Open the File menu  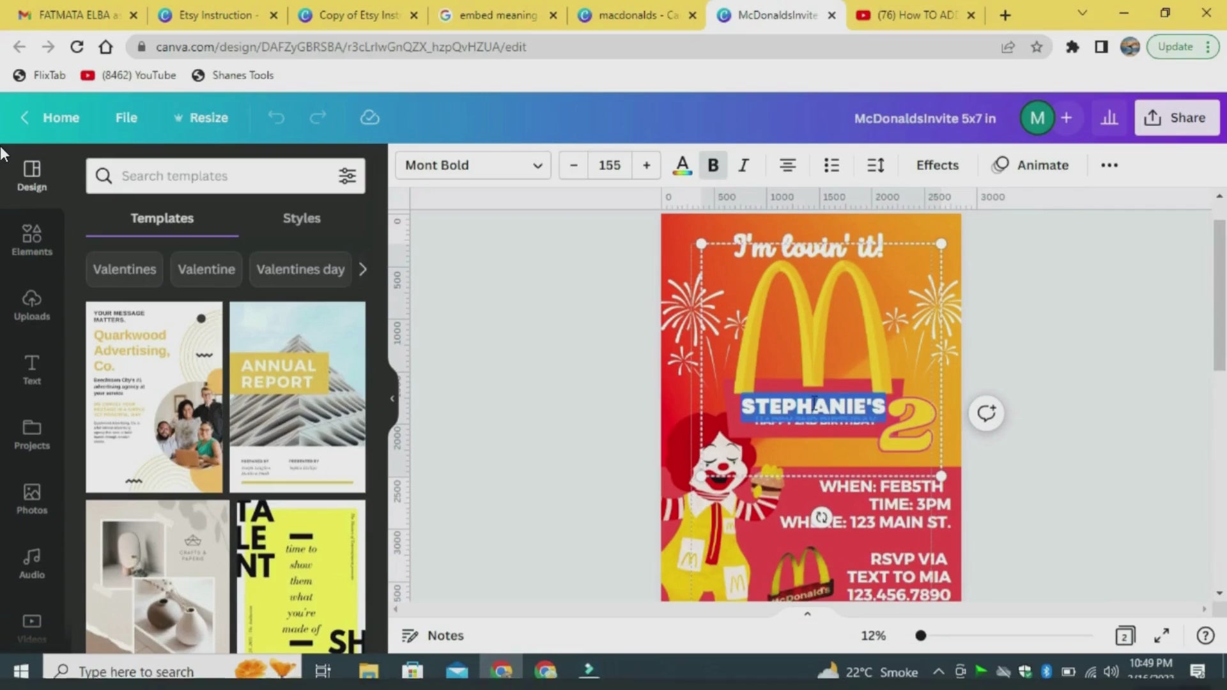point(126,118)
